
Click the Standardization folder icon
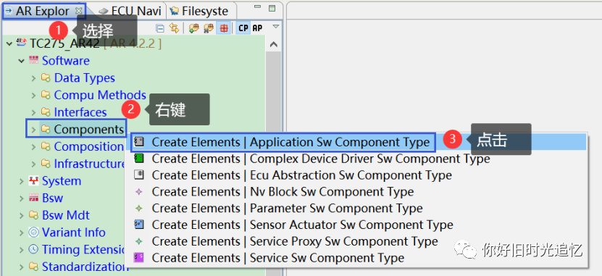(x=34, y=267)
